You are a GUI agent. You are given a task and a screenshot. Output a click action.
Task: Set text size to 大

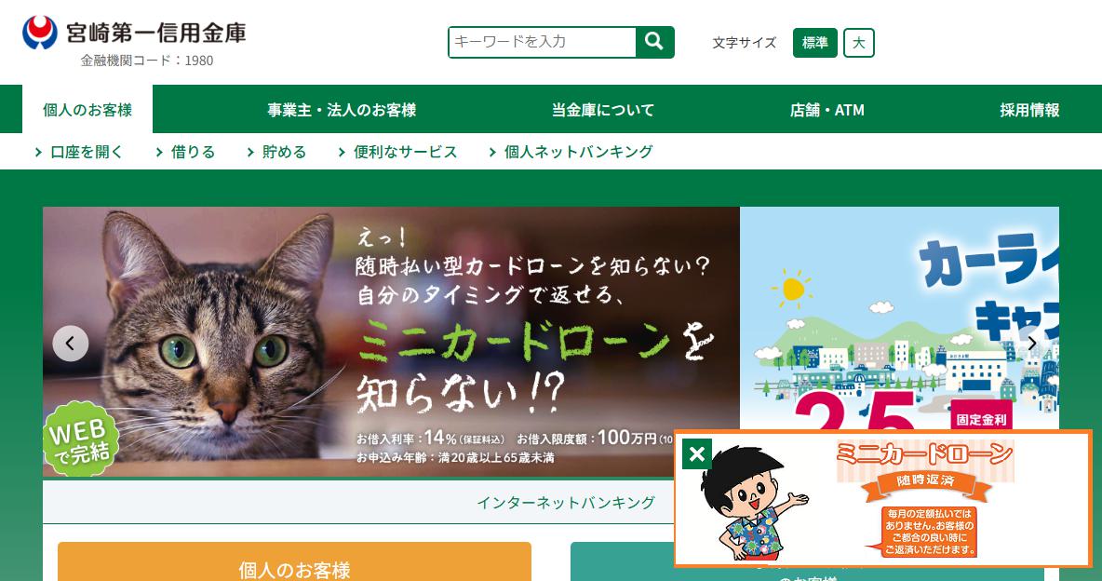pos(859,43)
